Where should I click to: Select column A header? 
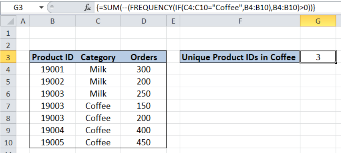(23, 22)
